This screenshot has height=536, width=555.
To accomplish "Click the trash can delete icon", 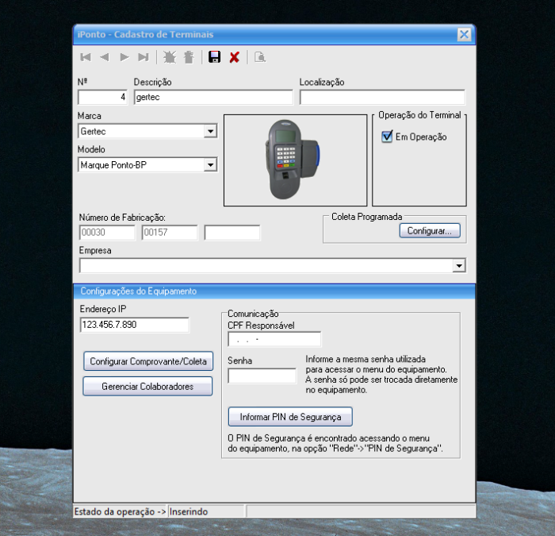I will (x=189, y=57).
